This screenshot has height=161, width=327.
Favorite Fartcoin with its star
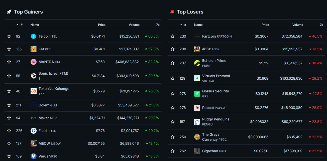coord(173,36)
